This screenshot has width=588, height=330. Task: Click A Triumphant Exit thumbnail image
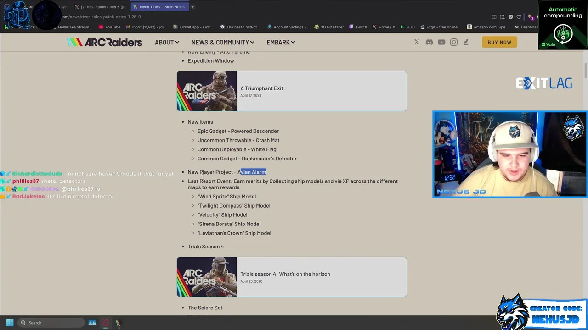click(x=207, y=91)
